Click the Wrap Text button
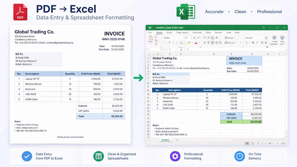 click(x=230, y=38)
